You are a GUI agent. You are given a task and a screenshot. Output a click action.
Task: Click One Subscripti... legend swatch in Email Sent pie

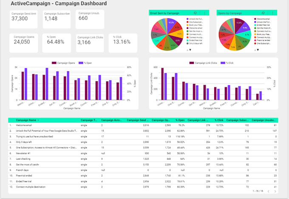(x=187, y=22)
